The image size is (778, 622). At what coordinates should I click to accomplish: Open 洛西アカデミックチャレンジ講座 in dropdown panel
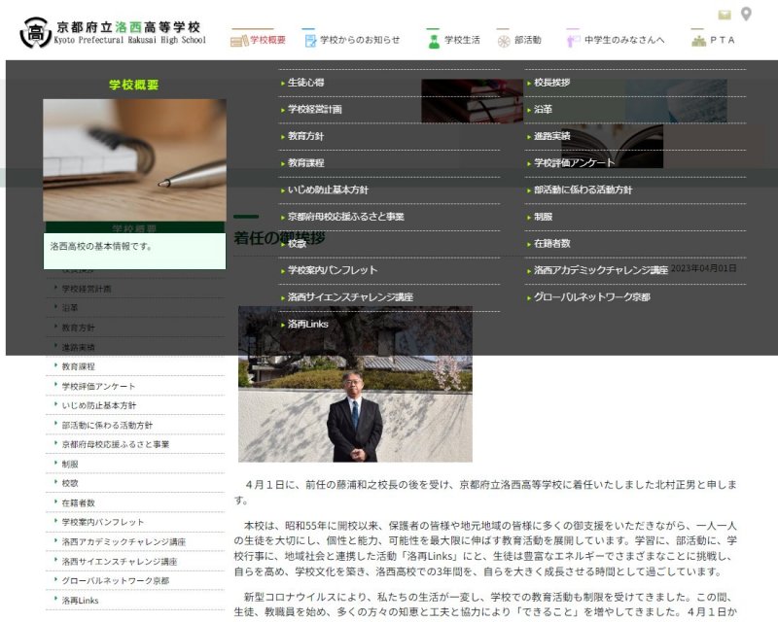pos(600,270)
